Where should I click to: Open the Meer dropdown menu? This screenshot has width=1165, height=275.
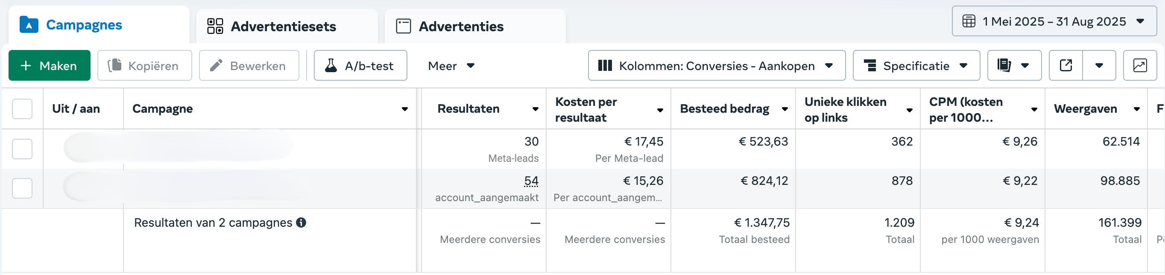tap(451, 66)
